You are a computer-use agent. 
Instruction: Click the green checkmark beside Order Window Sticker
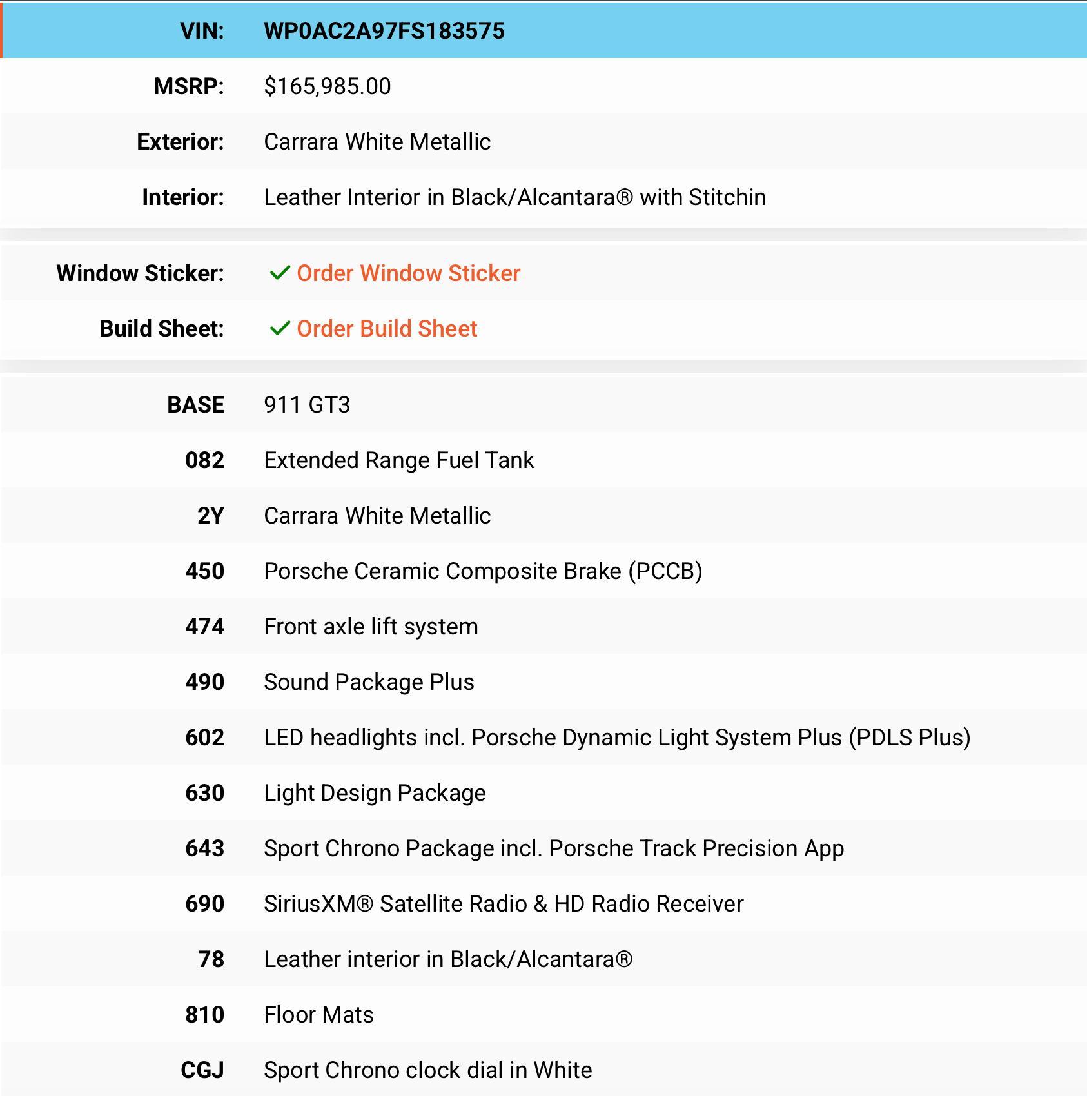[280, 273]
